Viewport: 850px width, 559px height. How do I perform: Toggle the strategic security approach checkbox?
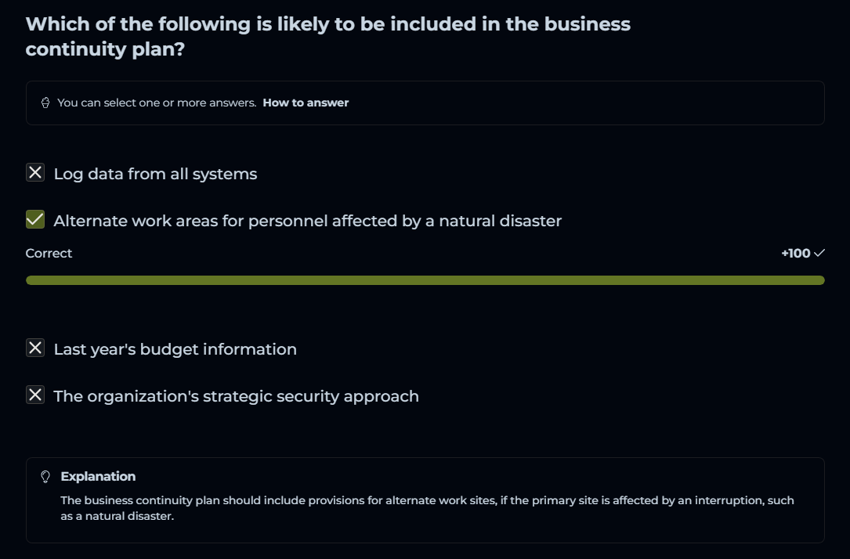(35, 395)
